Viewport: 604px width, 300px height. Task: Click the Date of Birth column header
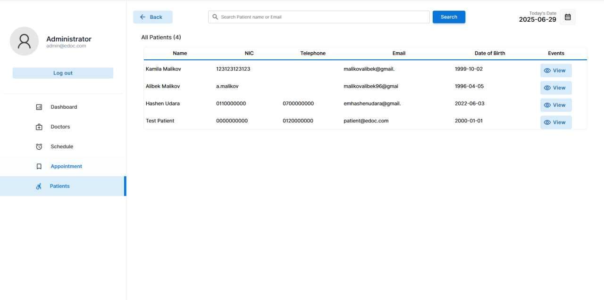(490, 53)
